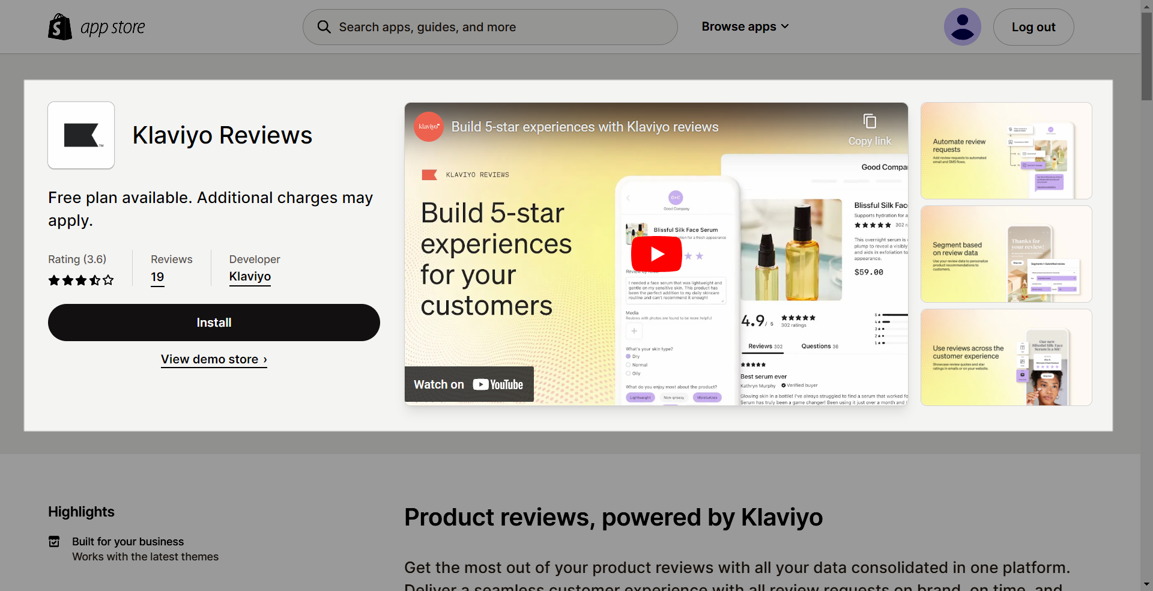The image size is (1153, 591).
Task: Click the 'Rating (3.6)' label
Action: click(x=77, y=259)
